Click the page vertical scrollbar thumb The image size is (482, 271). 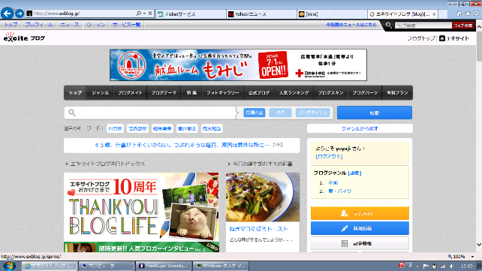(x=479, y=46)
